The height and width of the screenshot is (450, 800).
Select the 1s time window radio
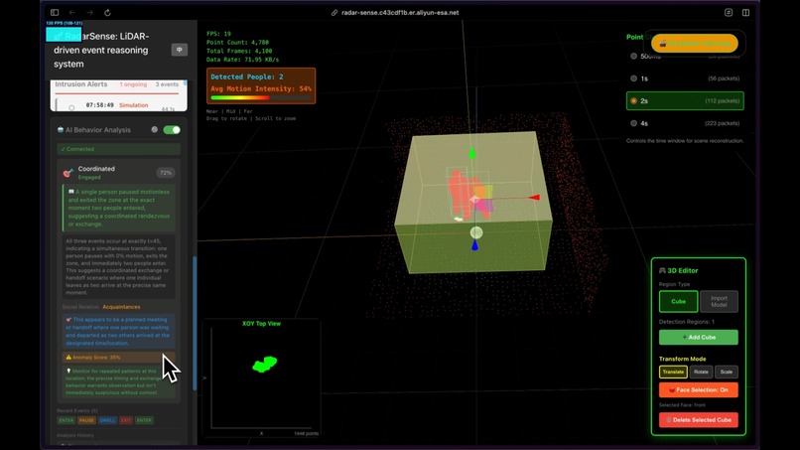click(633, 78)
